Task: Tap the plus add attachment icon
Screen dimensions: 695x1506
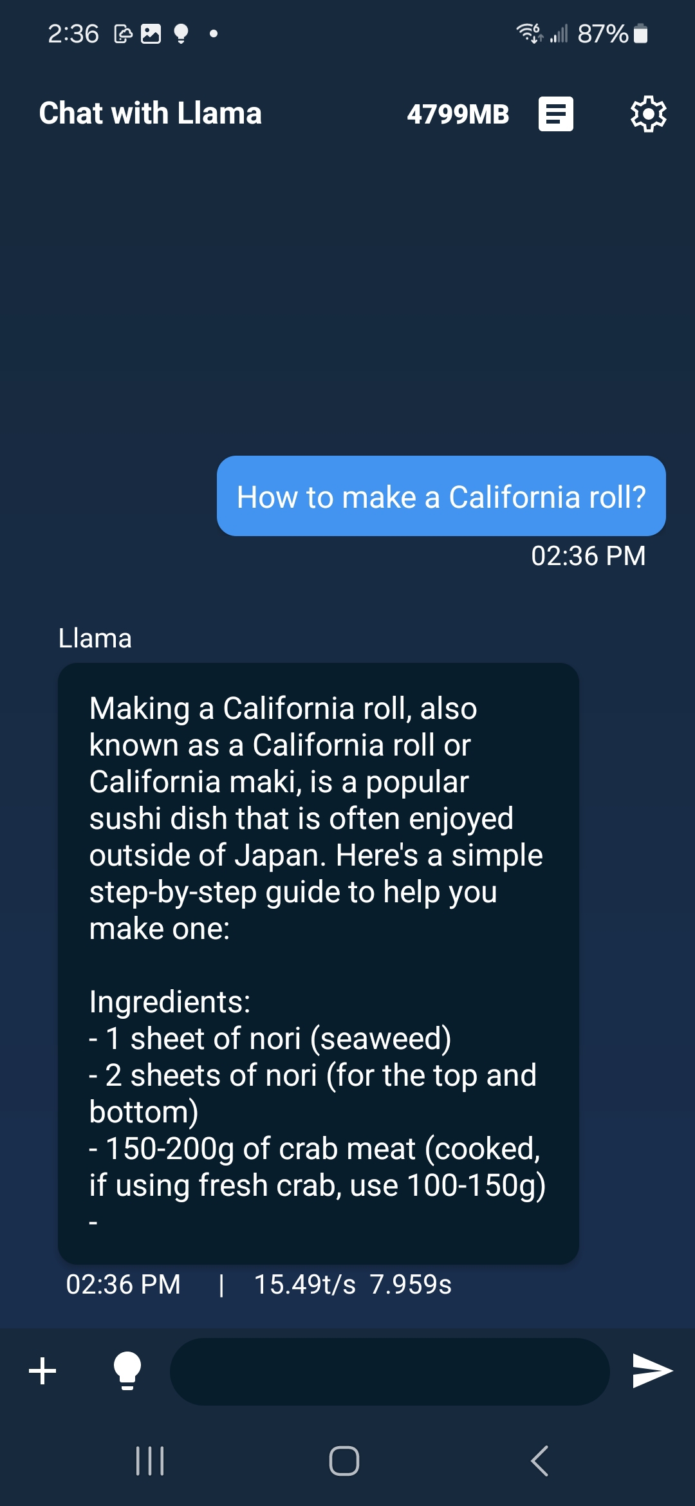Action: point(42,1371)
